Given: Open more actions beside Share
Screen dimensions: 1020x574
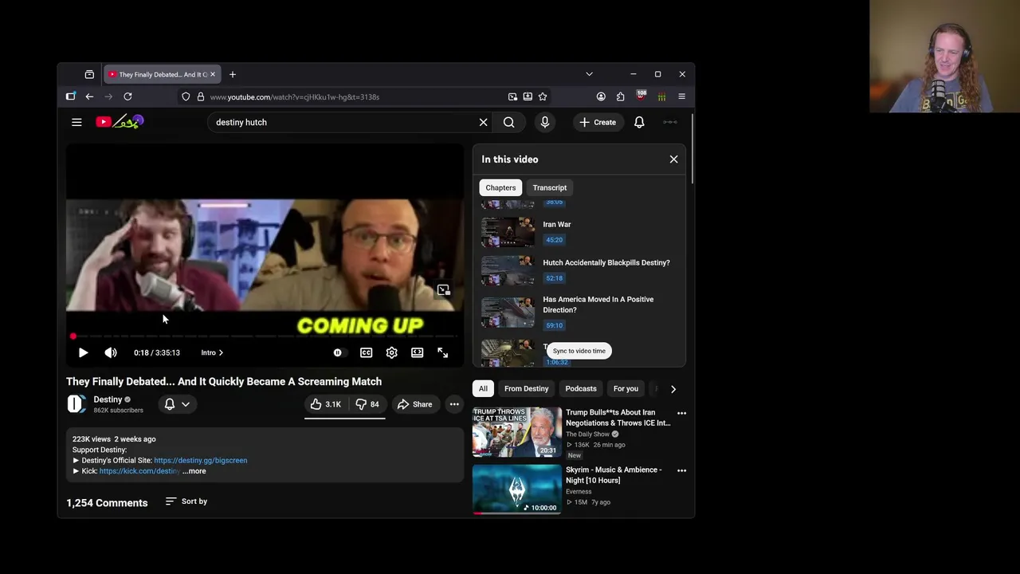Looking at the screenshot, I should tap(454, 404).
